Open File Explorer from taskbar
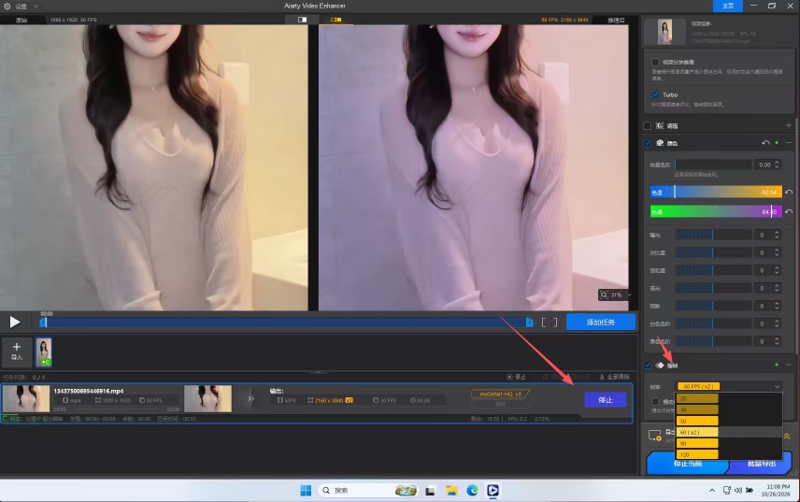 click(x=451, y=490)
